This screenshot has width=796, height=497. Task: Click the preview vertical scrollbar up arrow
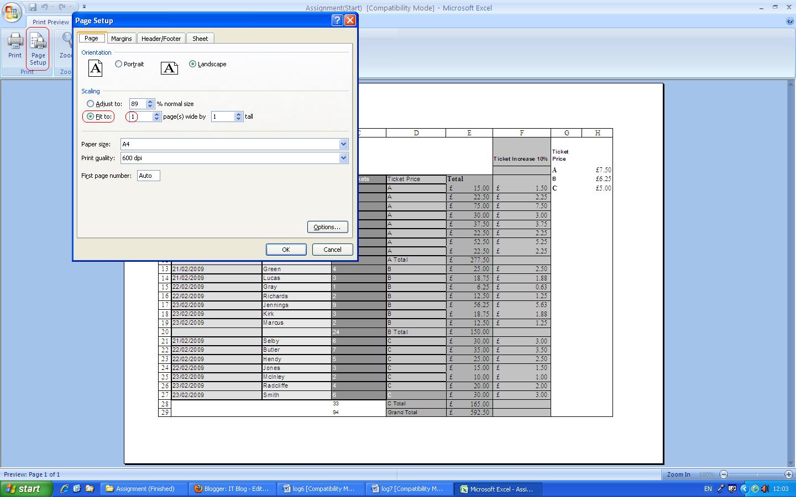point(790,84)
